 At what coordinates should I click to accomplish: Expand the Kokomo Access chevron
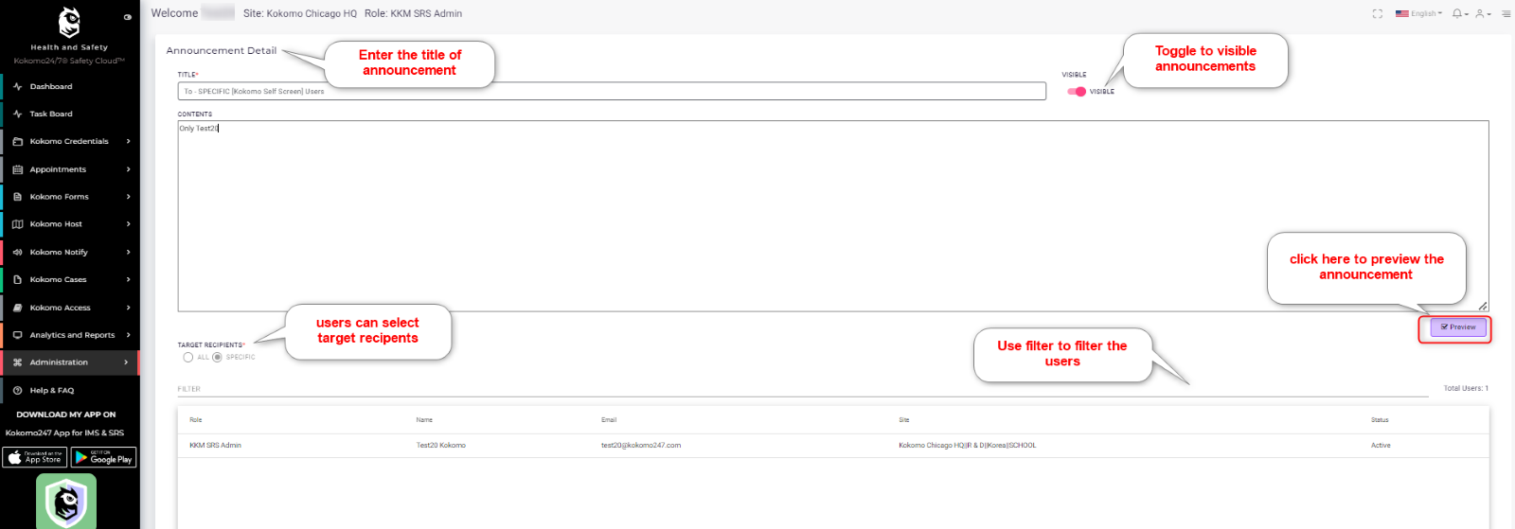(x=128, y=308)
